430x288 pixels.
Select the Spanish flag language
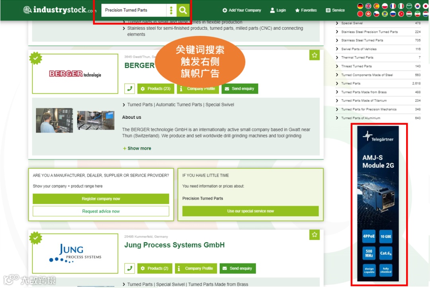(377, 6)
